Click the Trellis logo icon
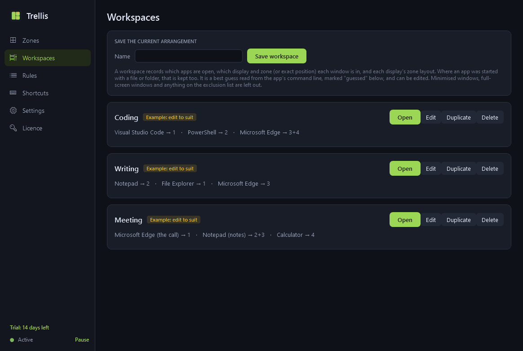The width and height of the screenshot is (523, 351). click(x=16, y=16)
